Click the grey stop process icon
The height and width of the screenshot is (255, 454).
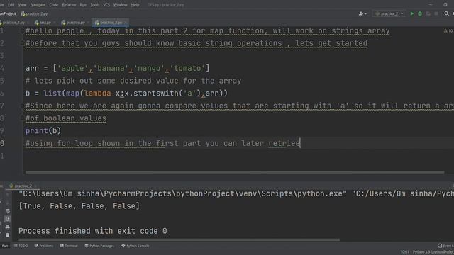[436, 13]
